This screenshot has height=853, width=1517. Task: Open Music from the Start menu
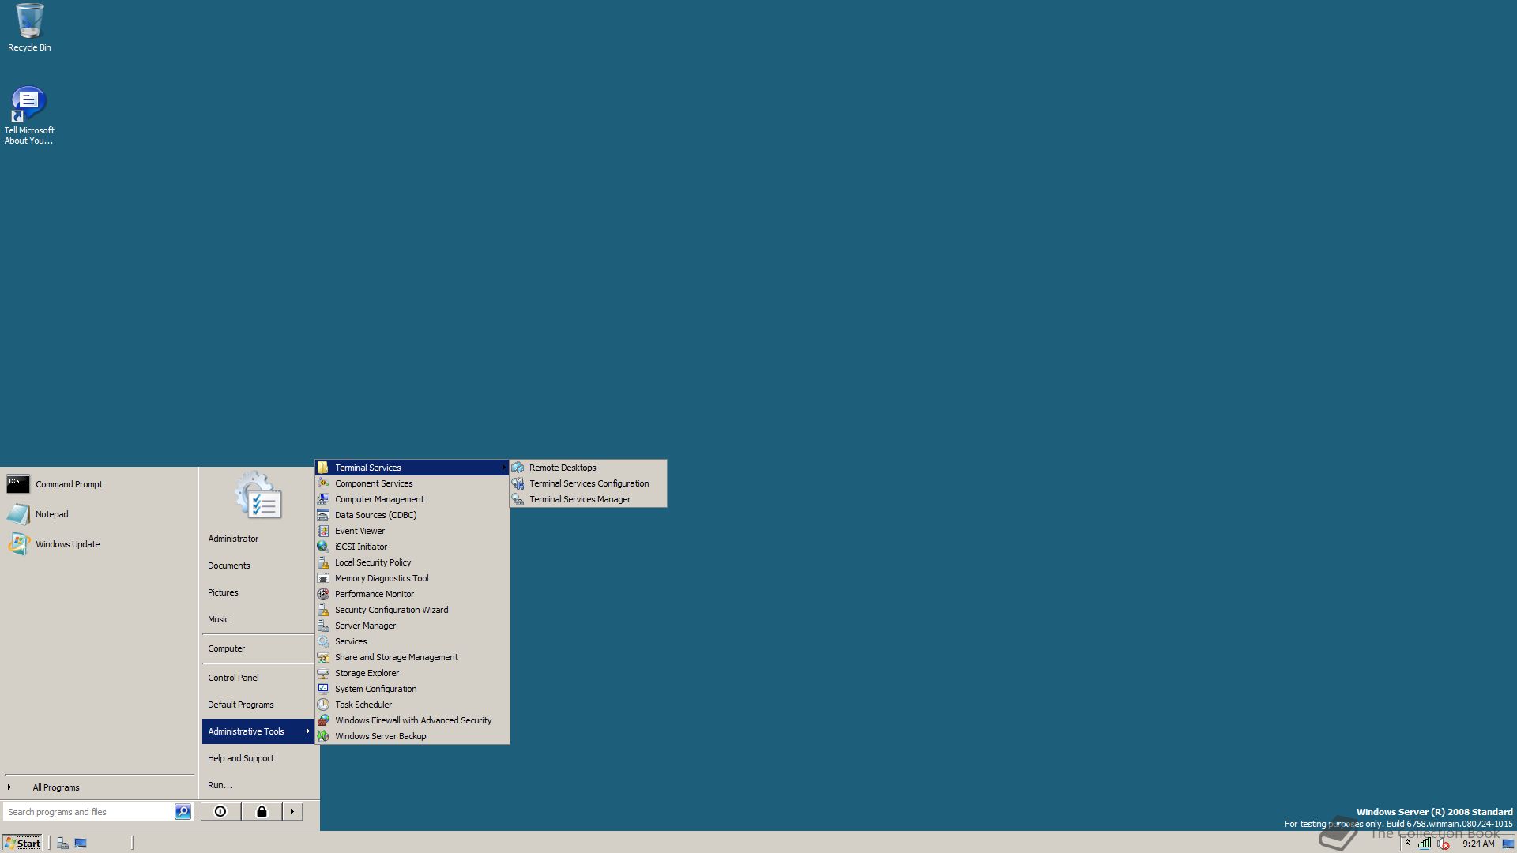[x=218, y=619]
